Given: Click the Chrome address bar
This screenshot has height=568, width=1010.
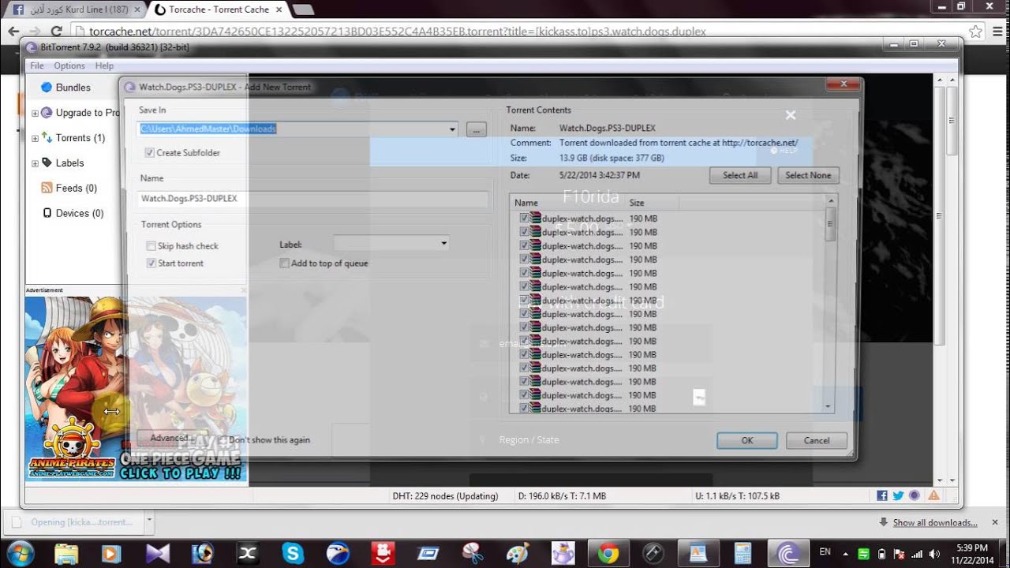Looking at the screenshot, I should (519, 32).
